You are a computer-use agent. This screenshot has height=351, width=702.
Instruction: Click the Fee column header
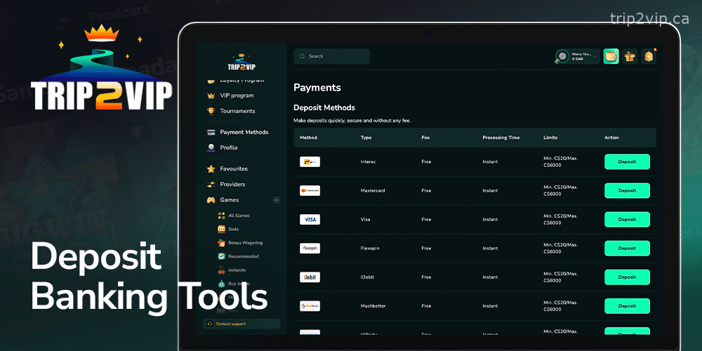(425, 138)
